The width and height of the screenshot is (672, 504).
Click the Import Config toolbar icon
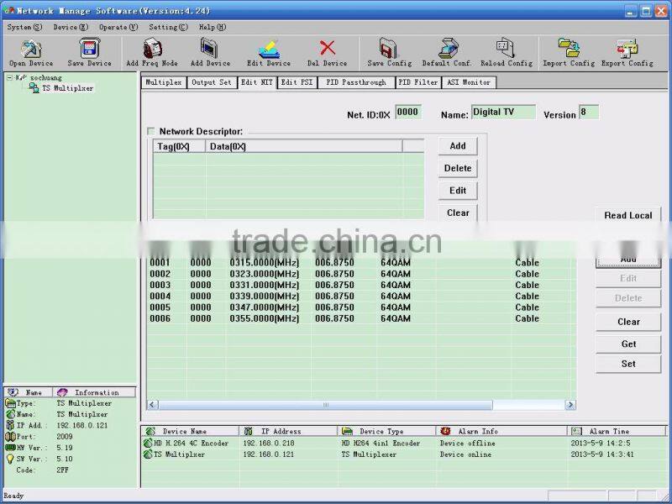569,48
